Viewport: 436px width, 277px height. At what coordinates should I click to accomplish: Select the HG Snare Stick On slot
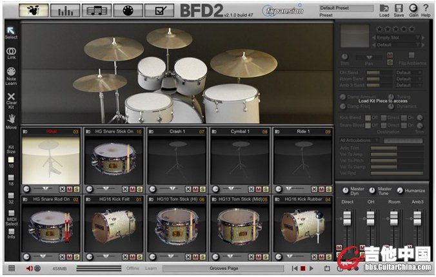114,160
